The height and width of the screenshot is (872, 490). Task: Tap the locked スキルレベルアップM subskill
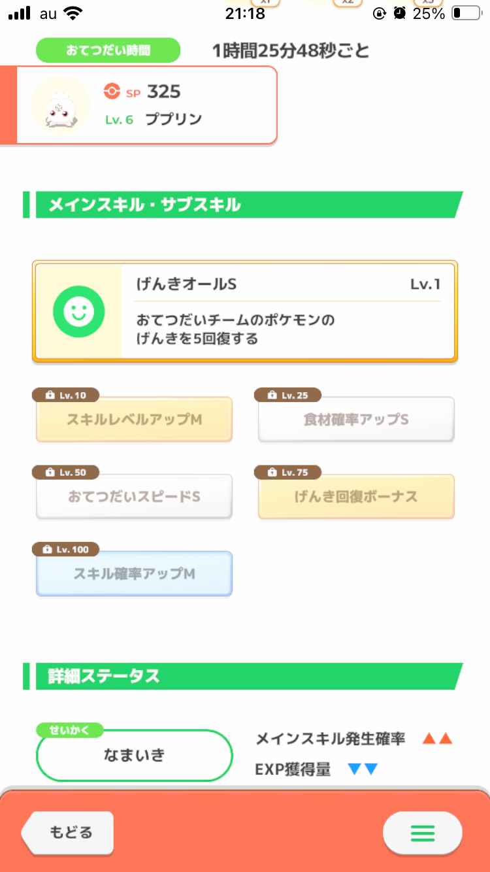pos(134,419)
